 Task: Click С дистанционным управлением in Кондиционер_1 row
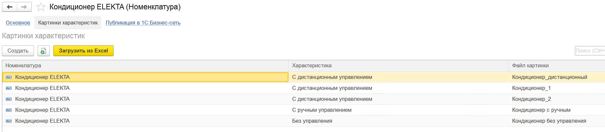click(x=399, y=88)
